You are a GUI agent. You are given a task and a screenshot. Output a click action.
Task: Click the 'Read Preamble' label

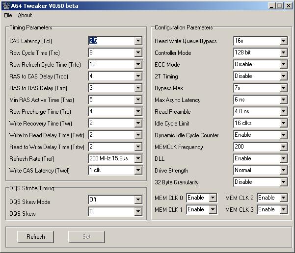173,112
